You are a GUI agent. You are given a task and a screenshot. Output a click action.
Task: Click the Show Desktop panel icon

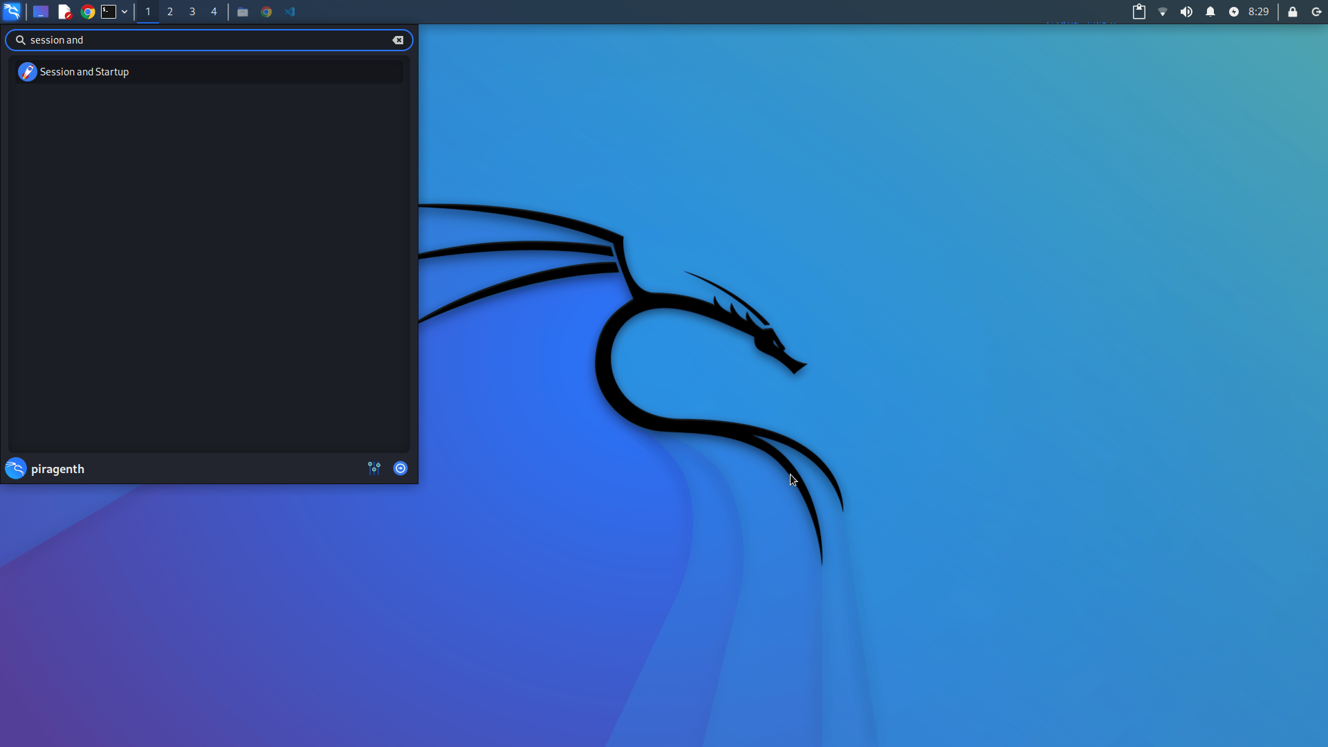click(x=41, y=12)
